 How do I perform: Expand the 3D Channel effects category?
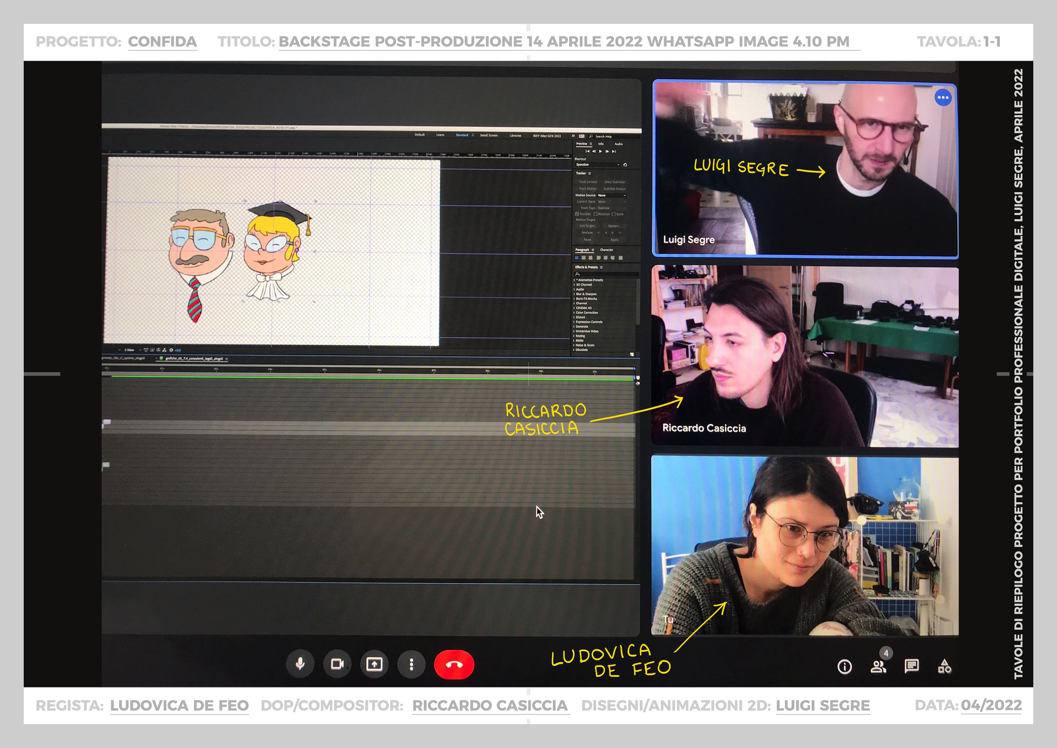click(x=574, y=285)
